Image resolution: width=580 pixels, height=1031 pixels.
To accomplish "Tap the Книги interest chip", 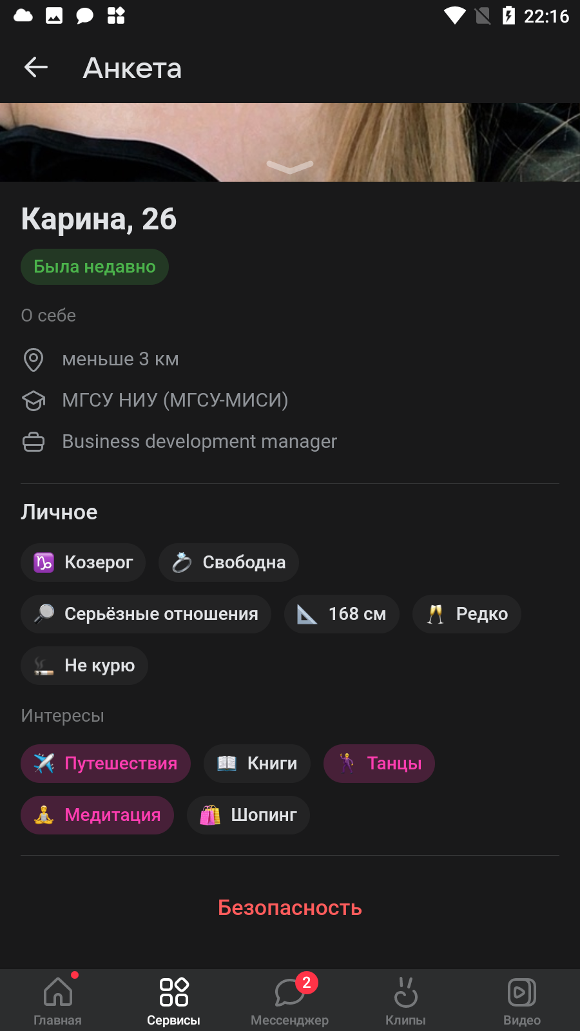I will click(257, 764).
